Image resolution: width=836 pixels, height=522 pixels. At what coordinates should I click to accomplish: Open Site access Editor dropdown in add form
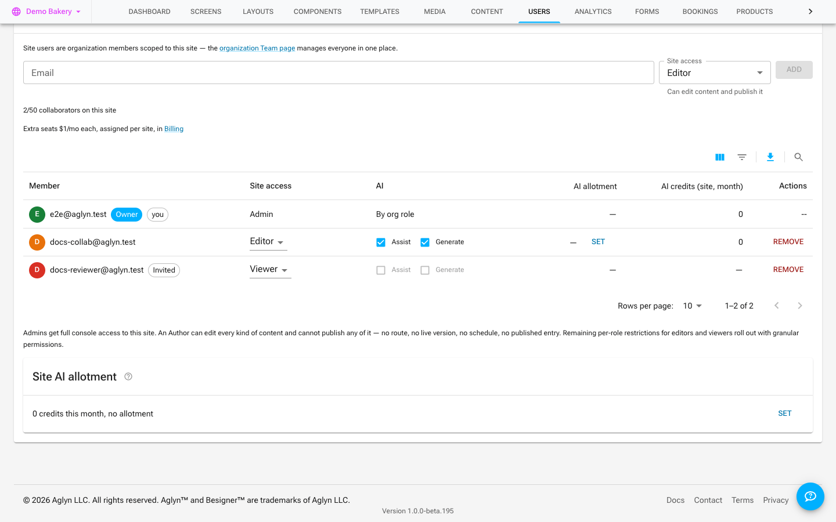coord(715,73)
